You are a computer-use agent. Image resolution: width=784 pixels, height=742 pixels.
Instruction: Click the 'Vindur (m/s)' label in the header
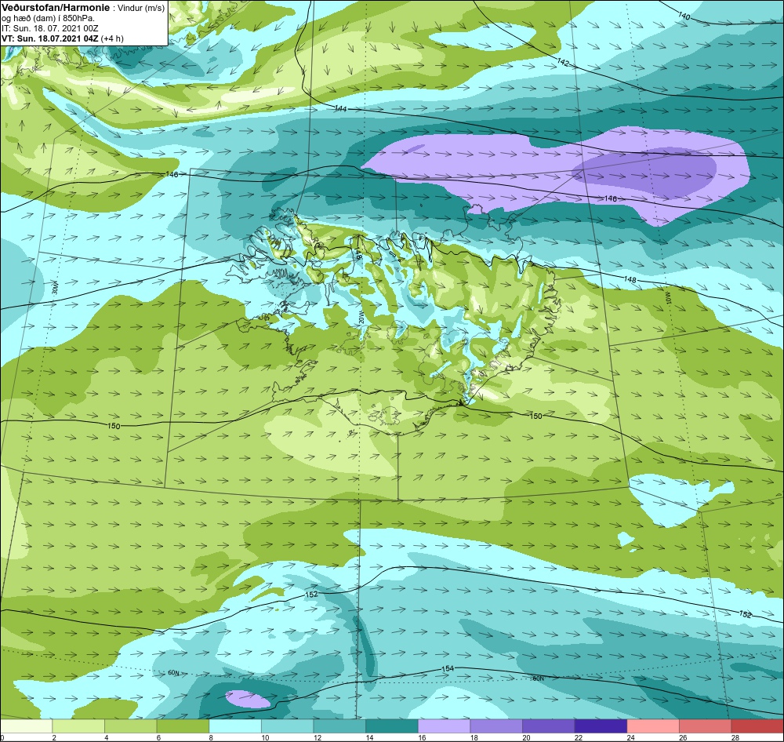[141, 9]
